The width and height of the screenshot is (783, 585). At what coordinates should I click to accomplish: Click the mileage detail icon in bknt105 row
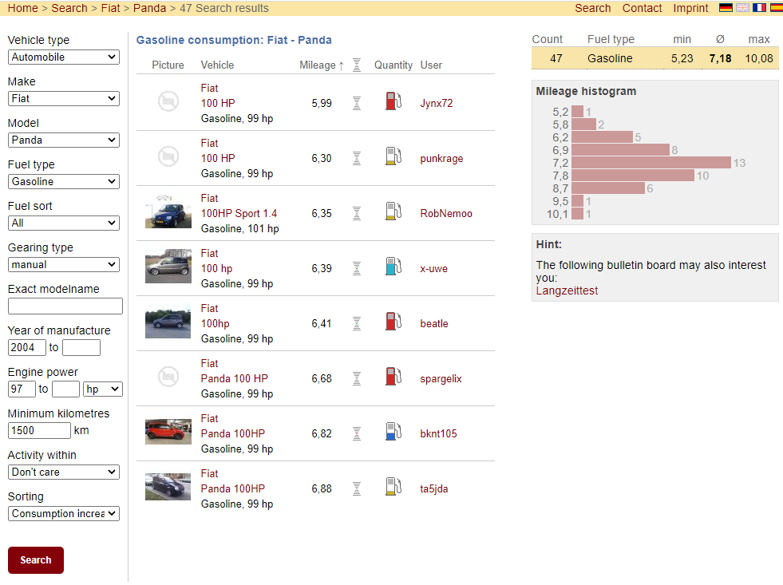click(357, 433)
